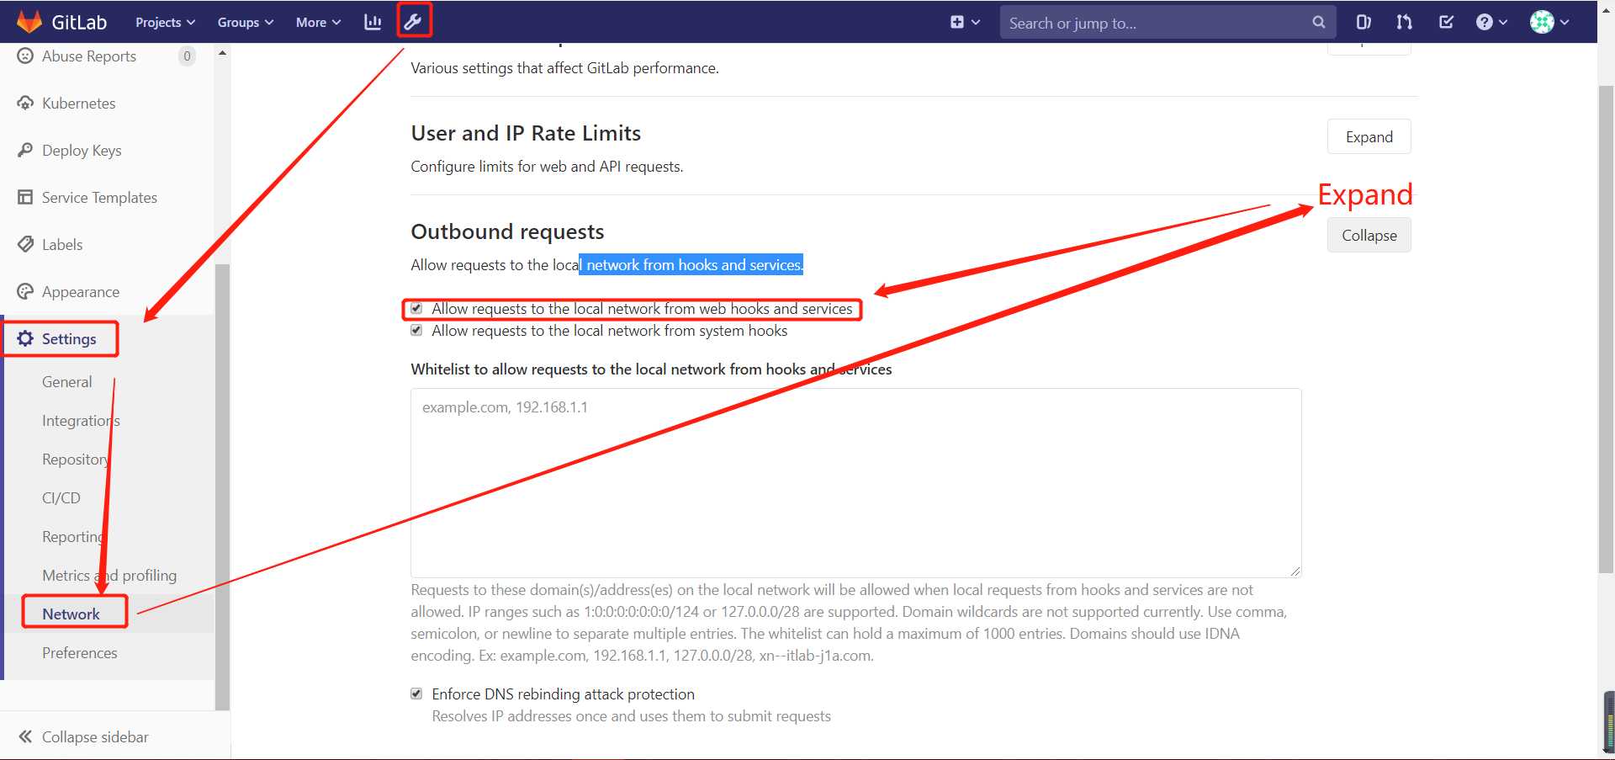Screen dimensions: 1615x760
Task: Toggle 'Allow requests from system hooks' checkbox
Action: point(416,330)
